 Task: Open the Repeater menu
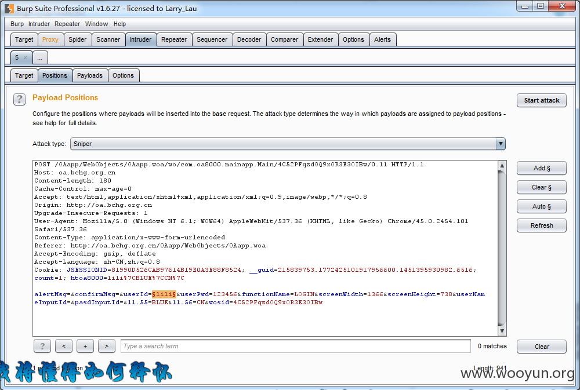pyautogui.click(x=67, y=24)
